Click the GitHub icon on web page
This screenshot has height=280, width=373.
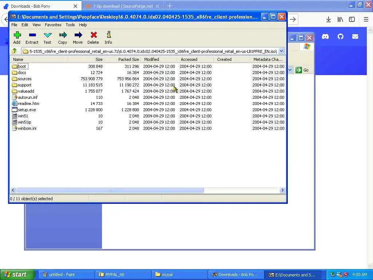[x=341, y=36]
